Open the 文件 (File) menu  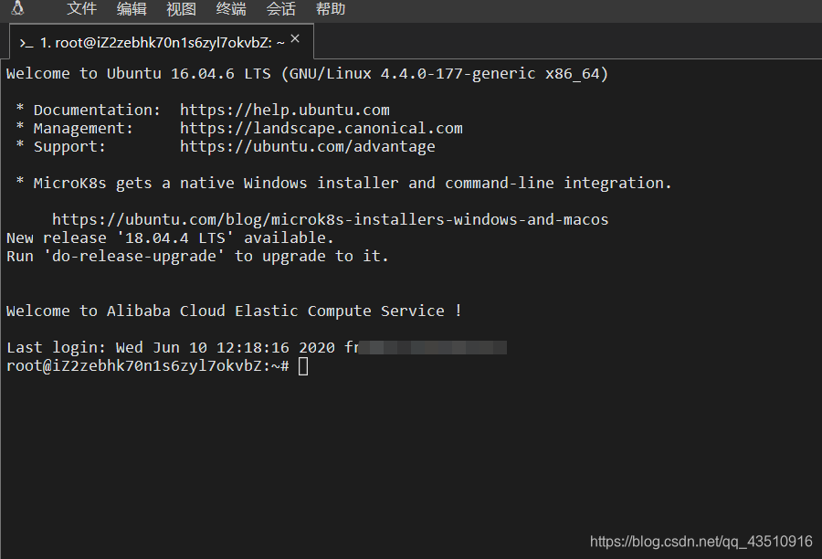coord(81,10)
